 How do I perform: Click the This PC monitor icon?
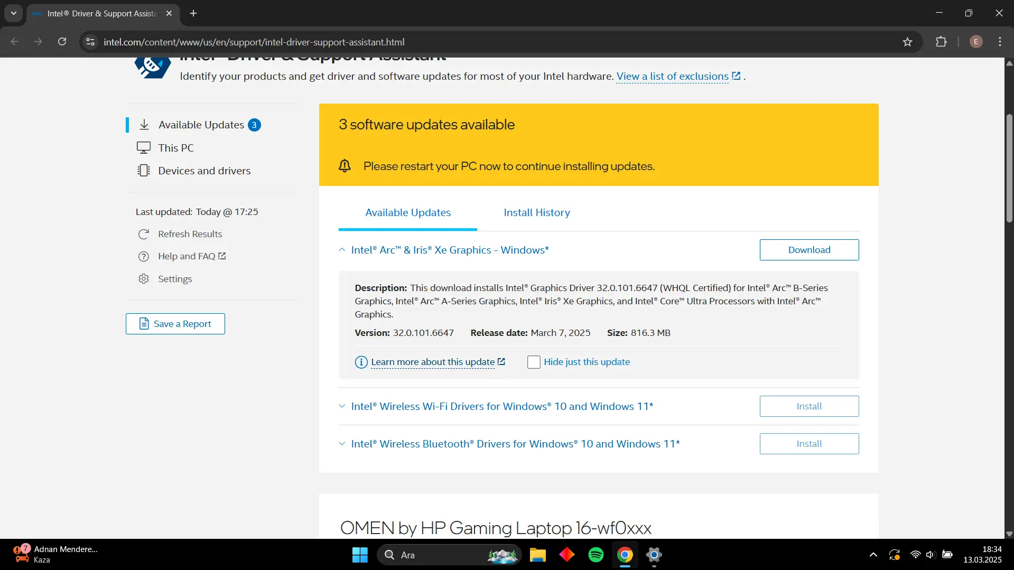point(144,148)
